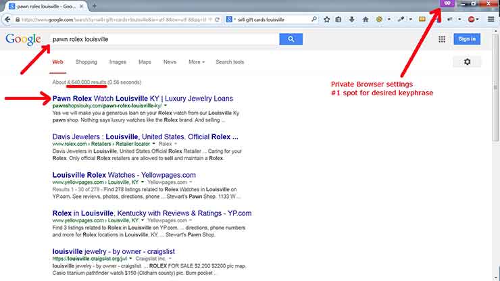Click the browser back arrow button
Image resolution: width=500 pixels, height=281 pixels.
[x=7, y=20]
